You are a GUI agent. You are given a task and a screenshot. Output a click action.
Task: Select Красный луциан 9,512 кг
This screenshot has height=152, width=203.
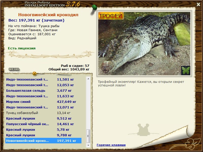(43, 118)
